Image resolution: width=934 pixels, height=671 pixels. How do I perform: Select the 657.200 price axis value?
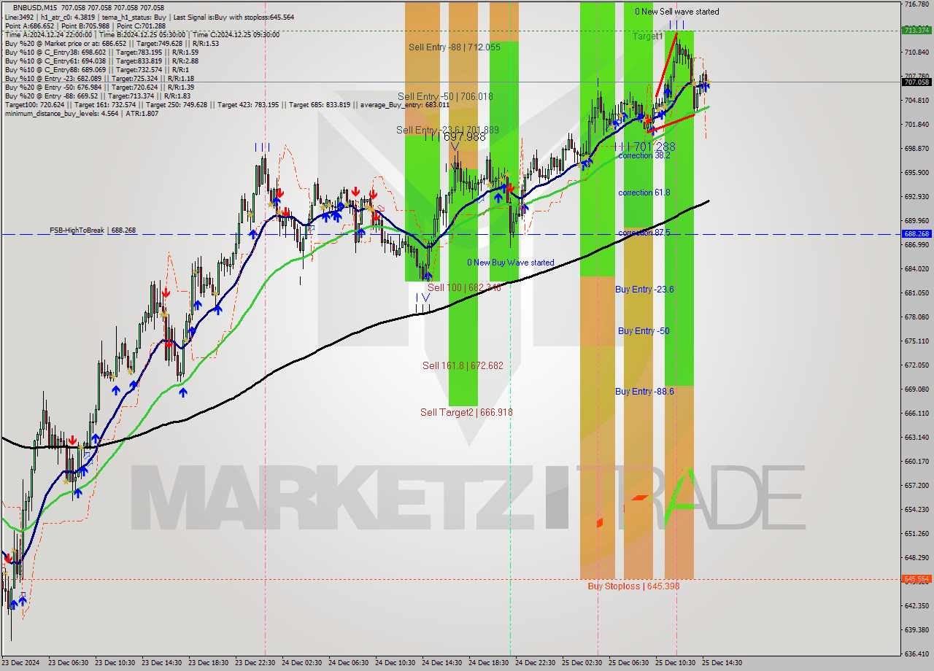pos(916,485)
